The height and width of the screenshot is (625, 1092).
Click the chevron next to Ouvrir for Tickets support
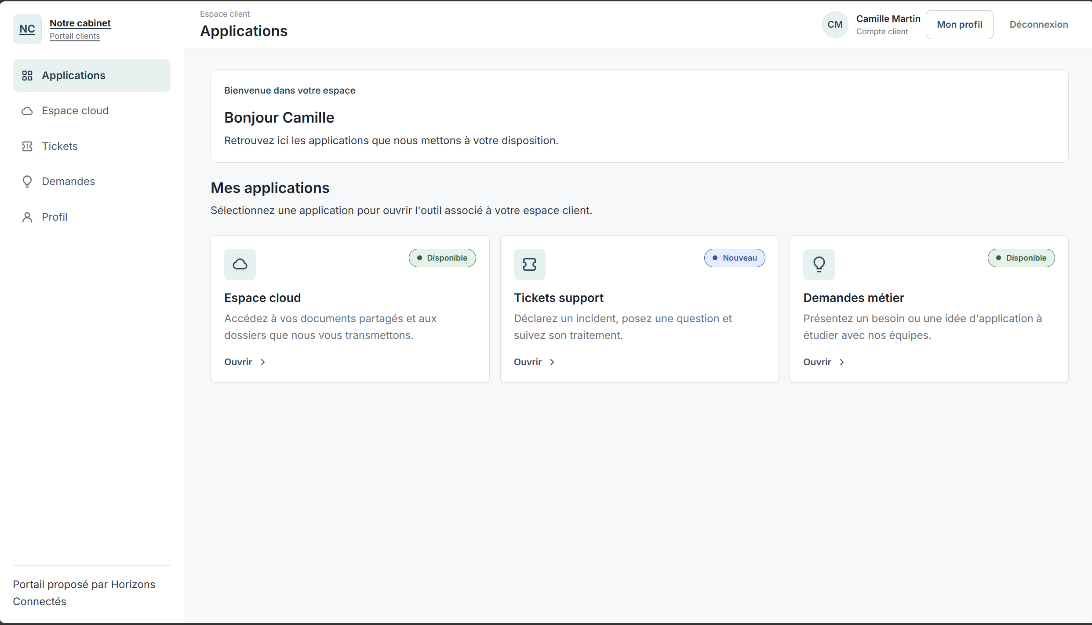[x=552, y=362]
